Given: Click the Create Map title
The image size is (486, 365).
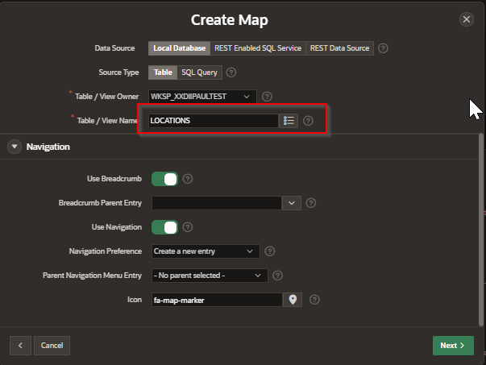Looking at the screenshot, I should pyautogui.click(x=230, y=20).
